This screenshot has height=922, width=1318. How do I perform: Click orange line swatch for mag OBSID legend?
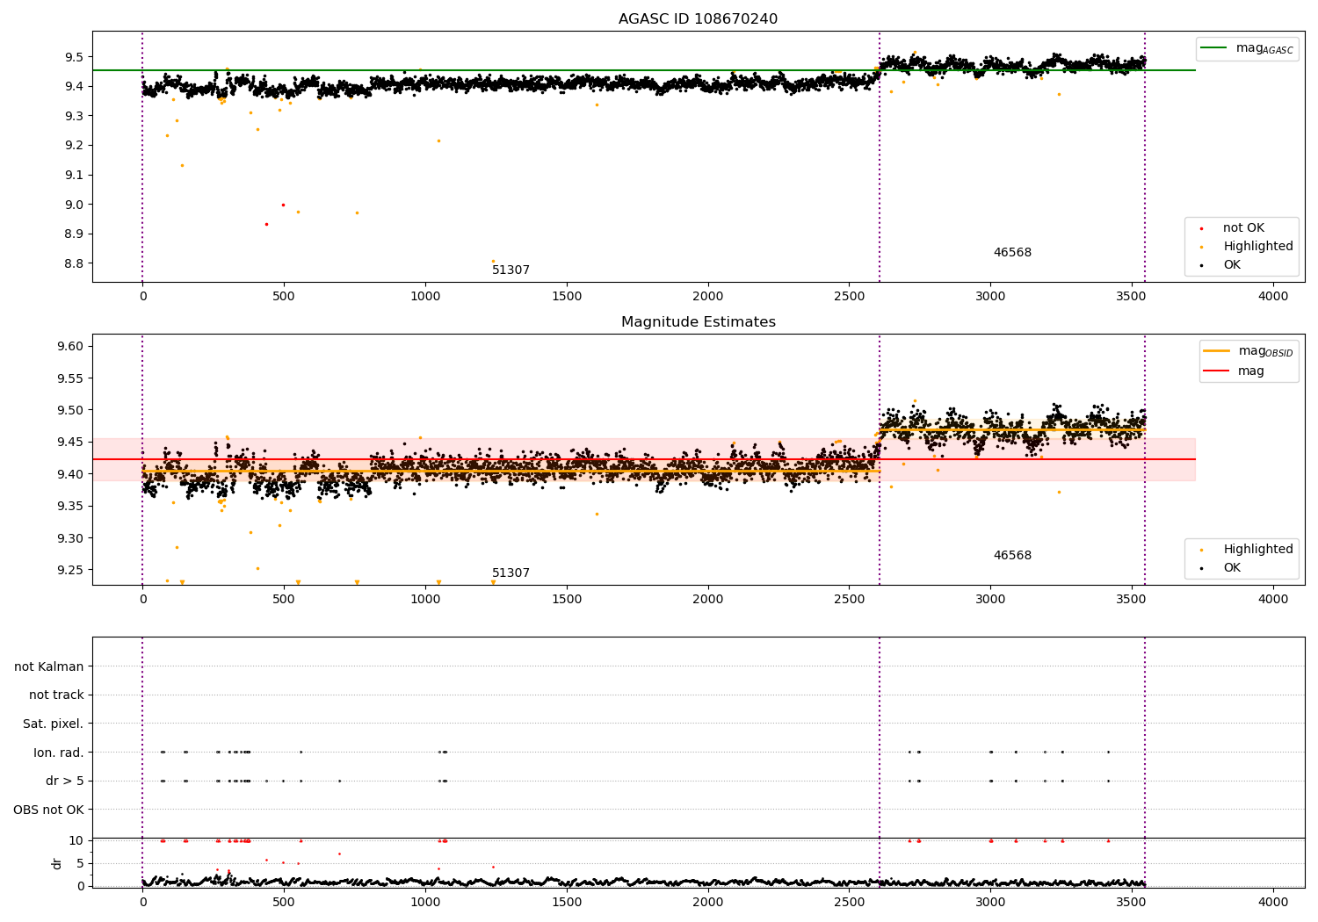pos(1217,351)
